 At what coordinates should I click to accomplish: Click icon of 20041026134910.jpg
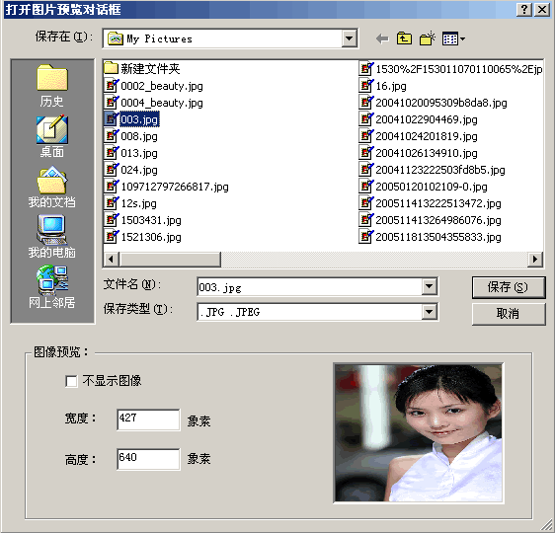(366, 152)
